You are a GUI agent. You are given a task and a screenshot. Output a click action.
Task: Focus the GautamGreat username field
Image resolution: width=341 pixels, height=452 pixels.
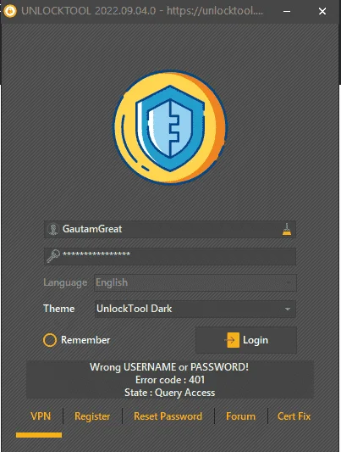170,229
